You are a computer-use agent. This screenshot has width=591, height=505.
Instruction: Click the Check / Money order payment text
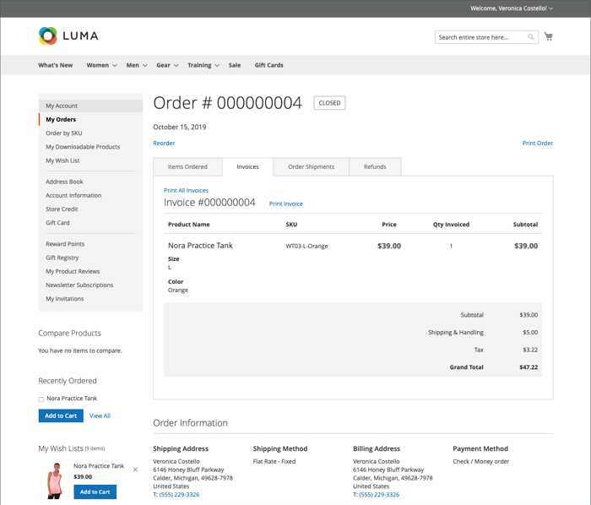click(x=481, y=461)
